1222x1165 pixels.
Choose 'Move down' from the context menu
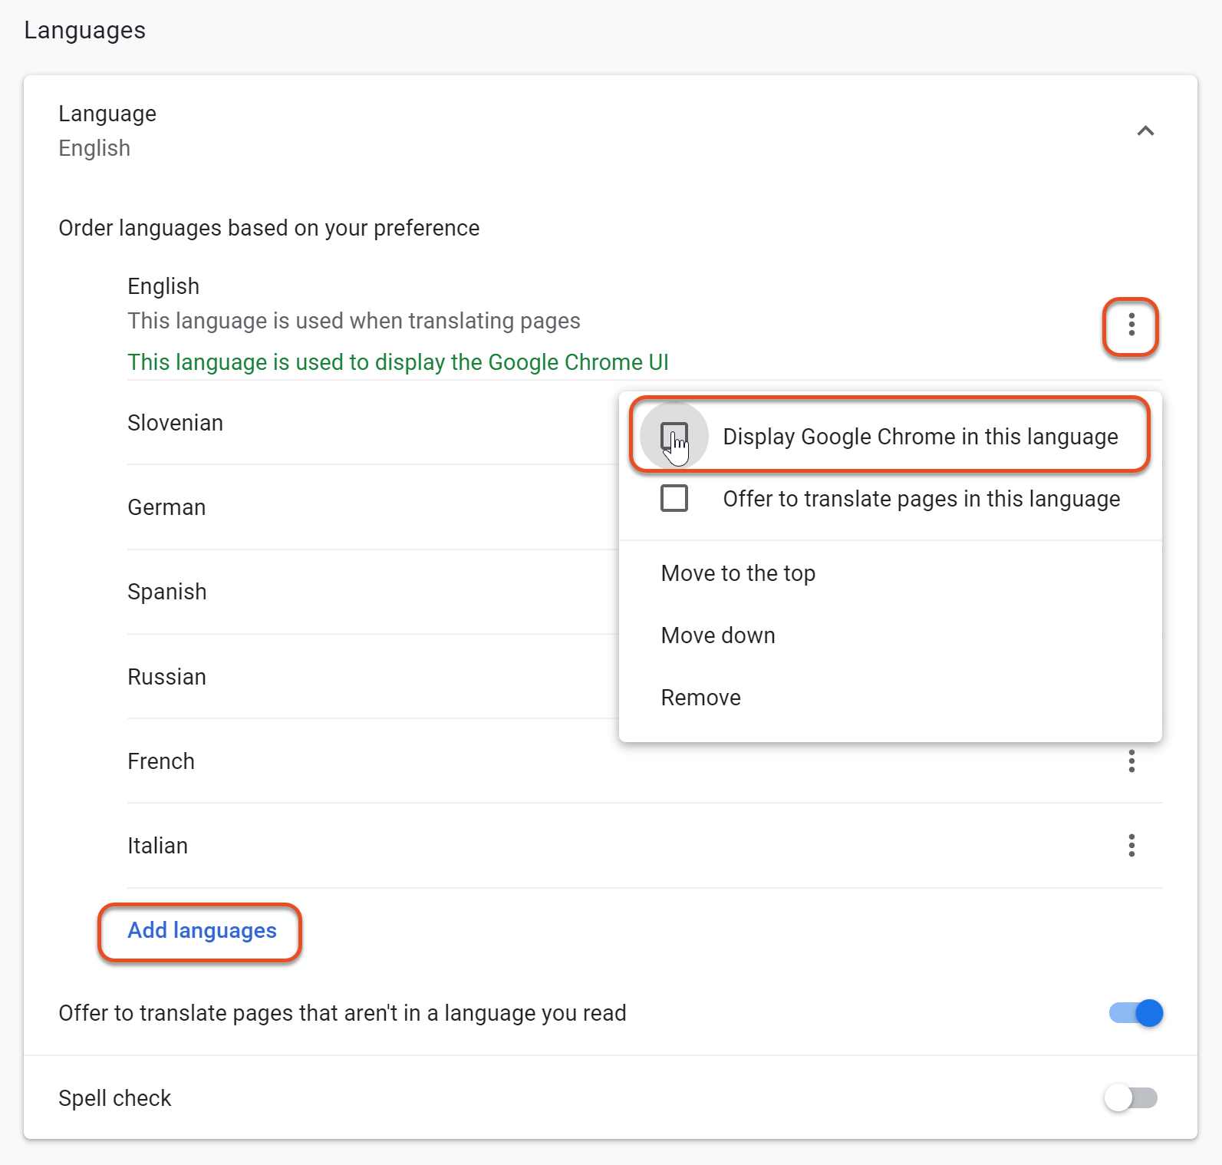(718, 635)
